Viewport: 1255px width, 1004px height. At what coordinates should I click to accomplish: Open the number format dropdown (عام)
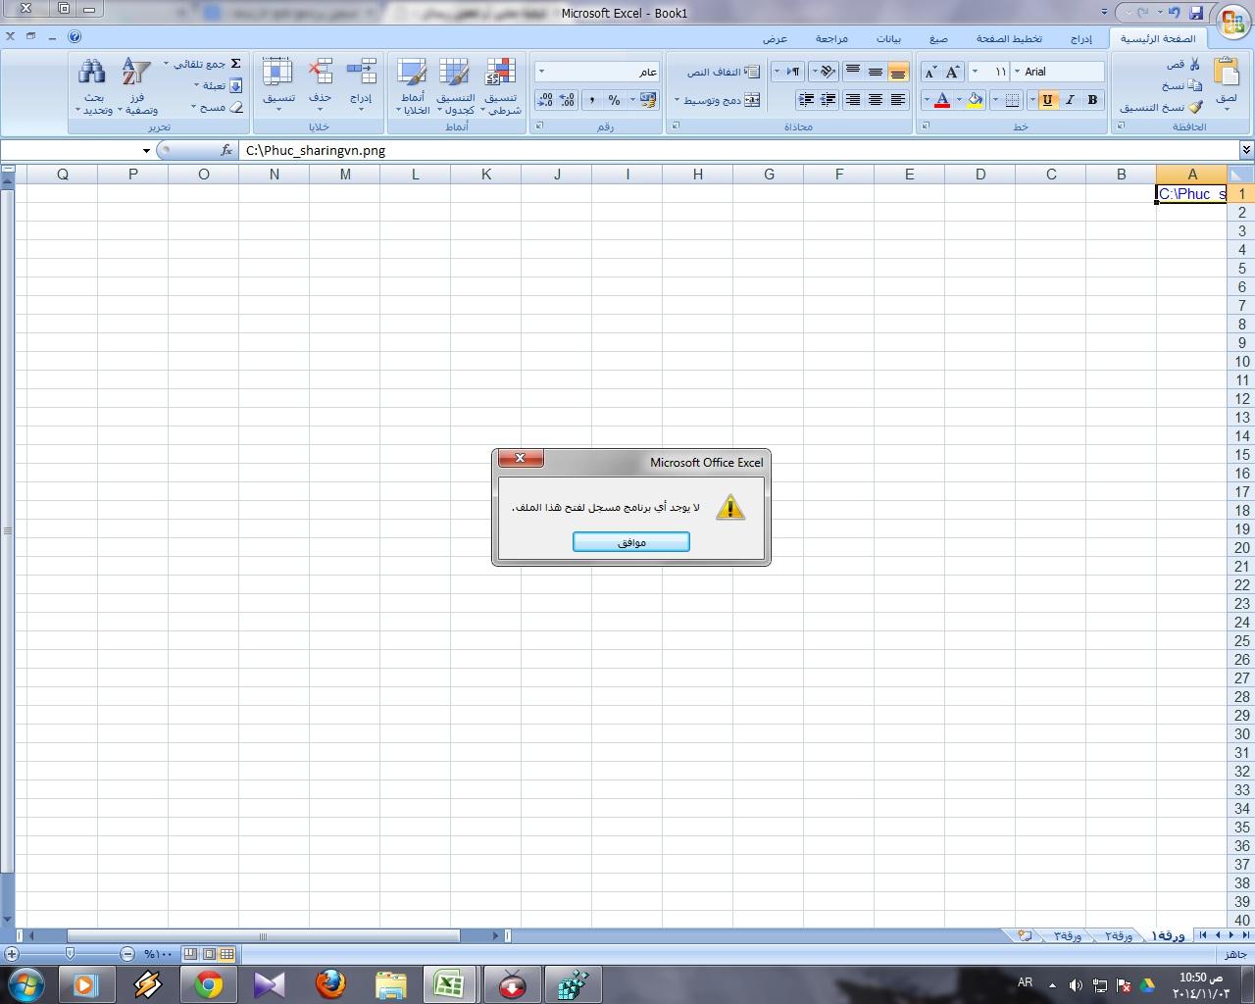click(542, 72)
